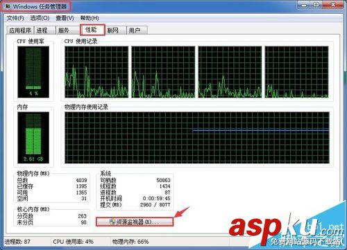Open 资源监视器 button
Viewport: 347px width, 250px height.
(135, 222)
